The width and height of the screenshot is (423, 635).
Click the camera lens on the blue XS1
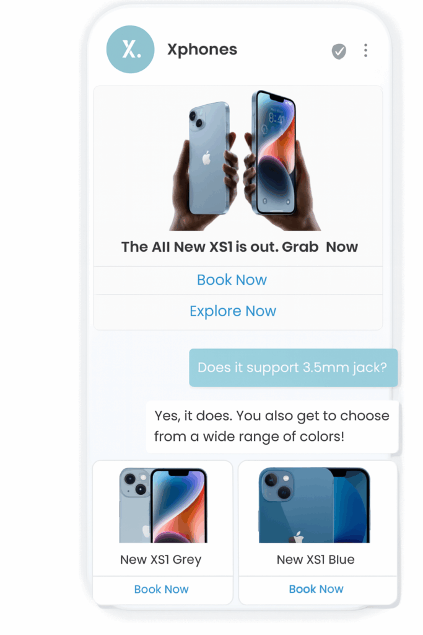pyautogui.click(x=278, y=485)
